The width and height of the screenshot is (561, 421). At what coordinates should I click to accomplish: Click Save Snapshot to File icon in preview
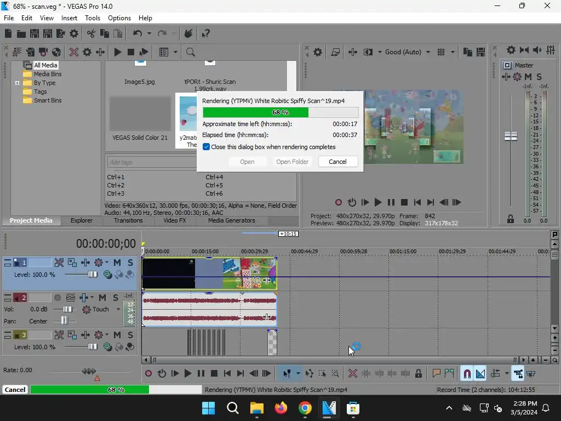pos(480,52)
